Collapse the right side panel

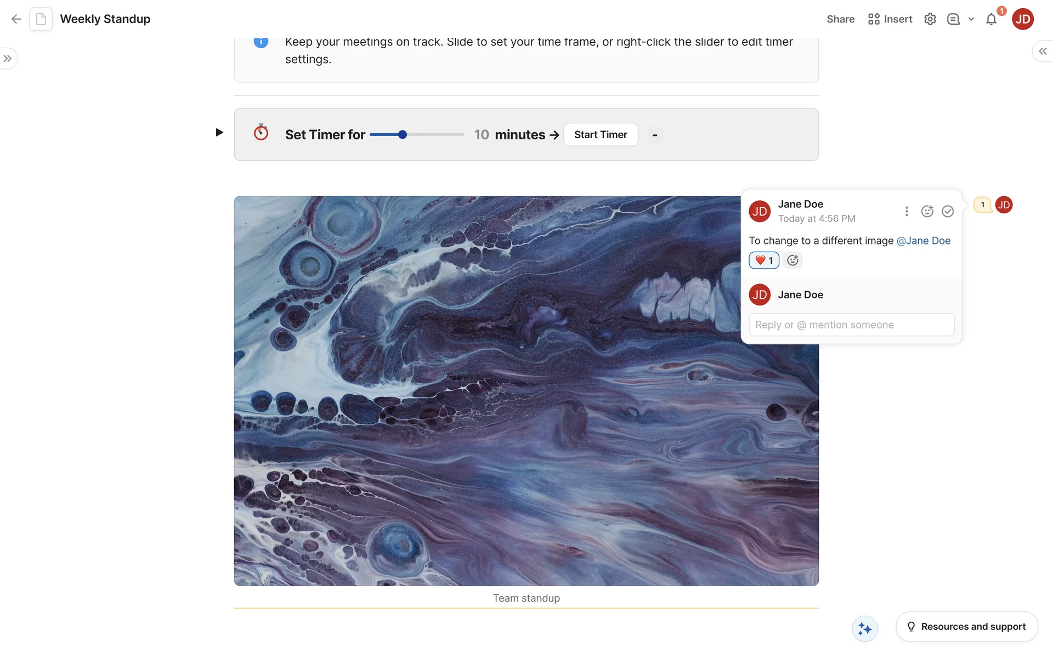point(1042,51)
